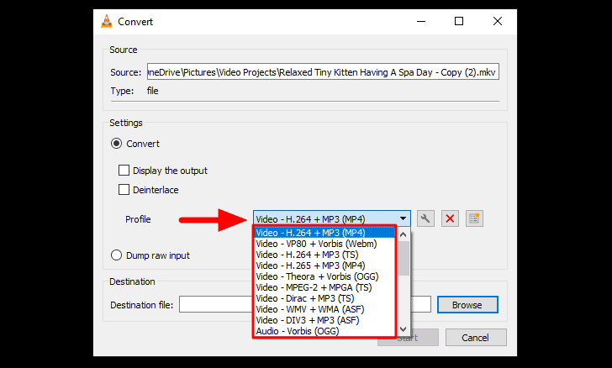Screen dimensions: 612x368
Task: Close the Convert dialog window
Action: click(498, 21)
